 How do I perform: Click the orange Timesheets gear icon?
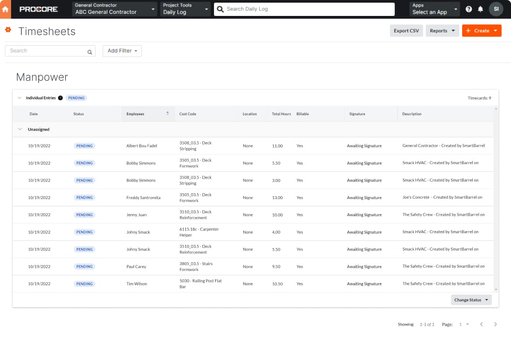point(8,30)
